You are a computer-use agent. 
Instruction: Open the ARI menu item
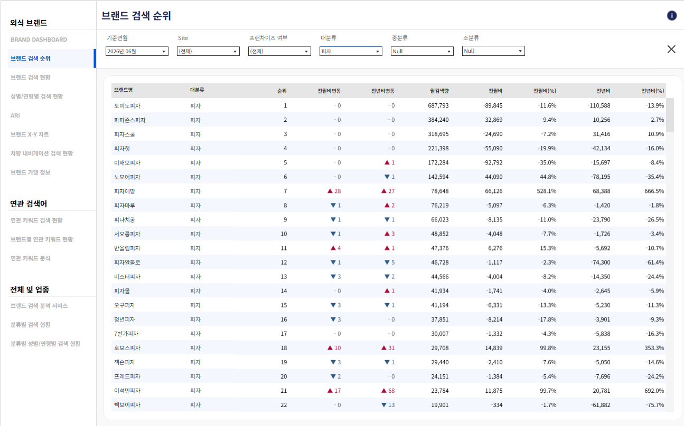pyautogui.click(x=15, y=115)
